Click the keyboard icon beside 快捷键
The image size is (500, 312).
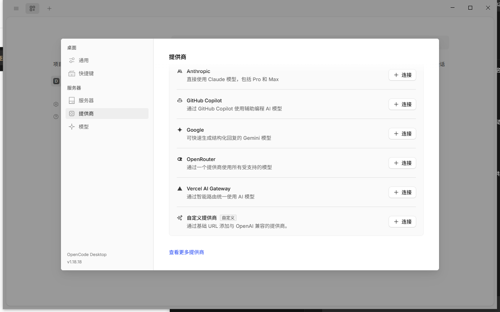(x=72, y=73)
